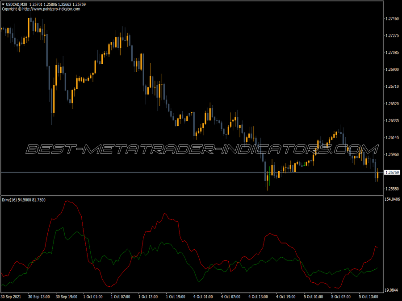Click the 4 Oct 19:00 time label
The width and height of the screenshot is (402, 301).
click(x=285, y=297)
